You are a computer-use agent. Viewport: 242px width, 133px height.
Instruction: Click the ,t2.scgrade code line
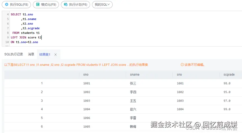coord(30,28)
